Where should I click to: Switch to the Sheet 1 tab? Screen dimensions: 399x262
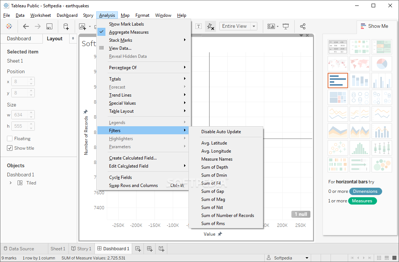pos(58,249)
